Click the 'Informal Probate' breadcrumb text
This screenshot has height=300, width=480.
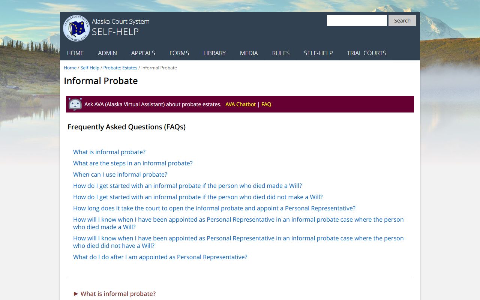point(159,67)
